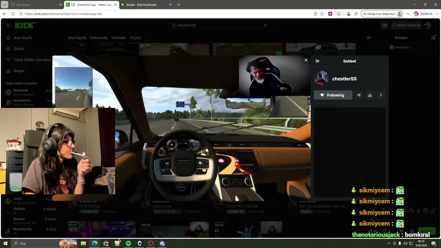
Task: Switch to Hakkımda tab
Action: (x=99, y=38)
